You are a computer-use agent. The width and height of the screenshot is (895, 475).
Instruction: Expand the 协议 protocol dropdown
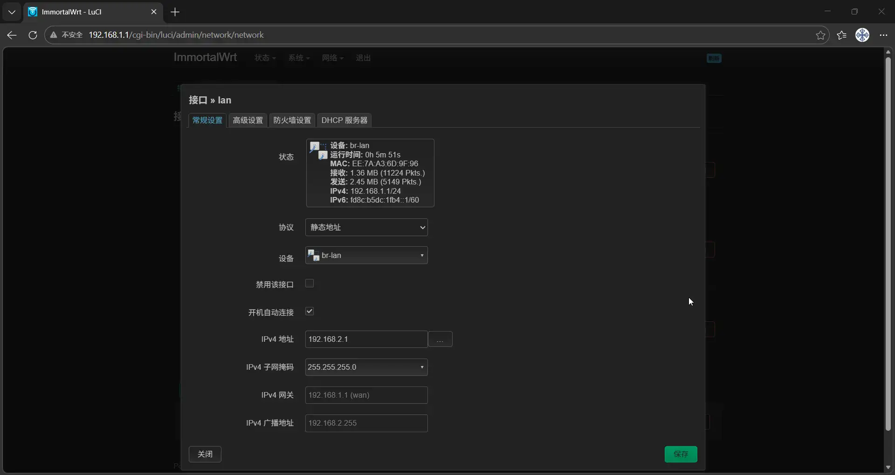(366, 227)
